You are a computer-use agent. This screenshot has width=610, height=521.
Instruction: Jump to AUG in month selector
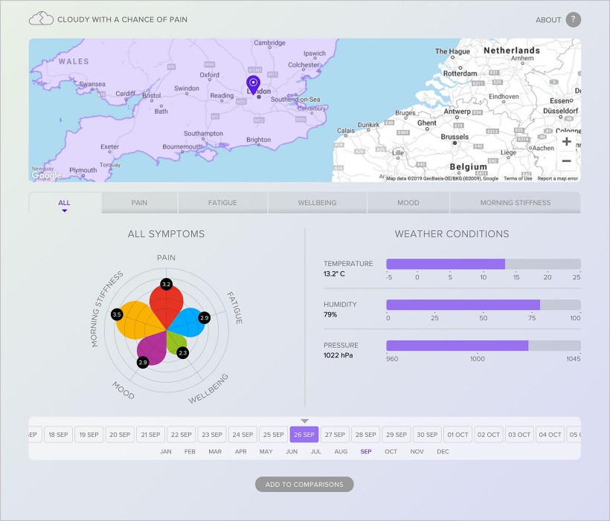point(341,452)
